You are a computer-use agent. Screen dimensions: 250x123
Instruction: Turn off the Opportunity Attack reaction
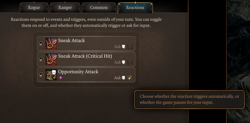[x=41, y=75]
